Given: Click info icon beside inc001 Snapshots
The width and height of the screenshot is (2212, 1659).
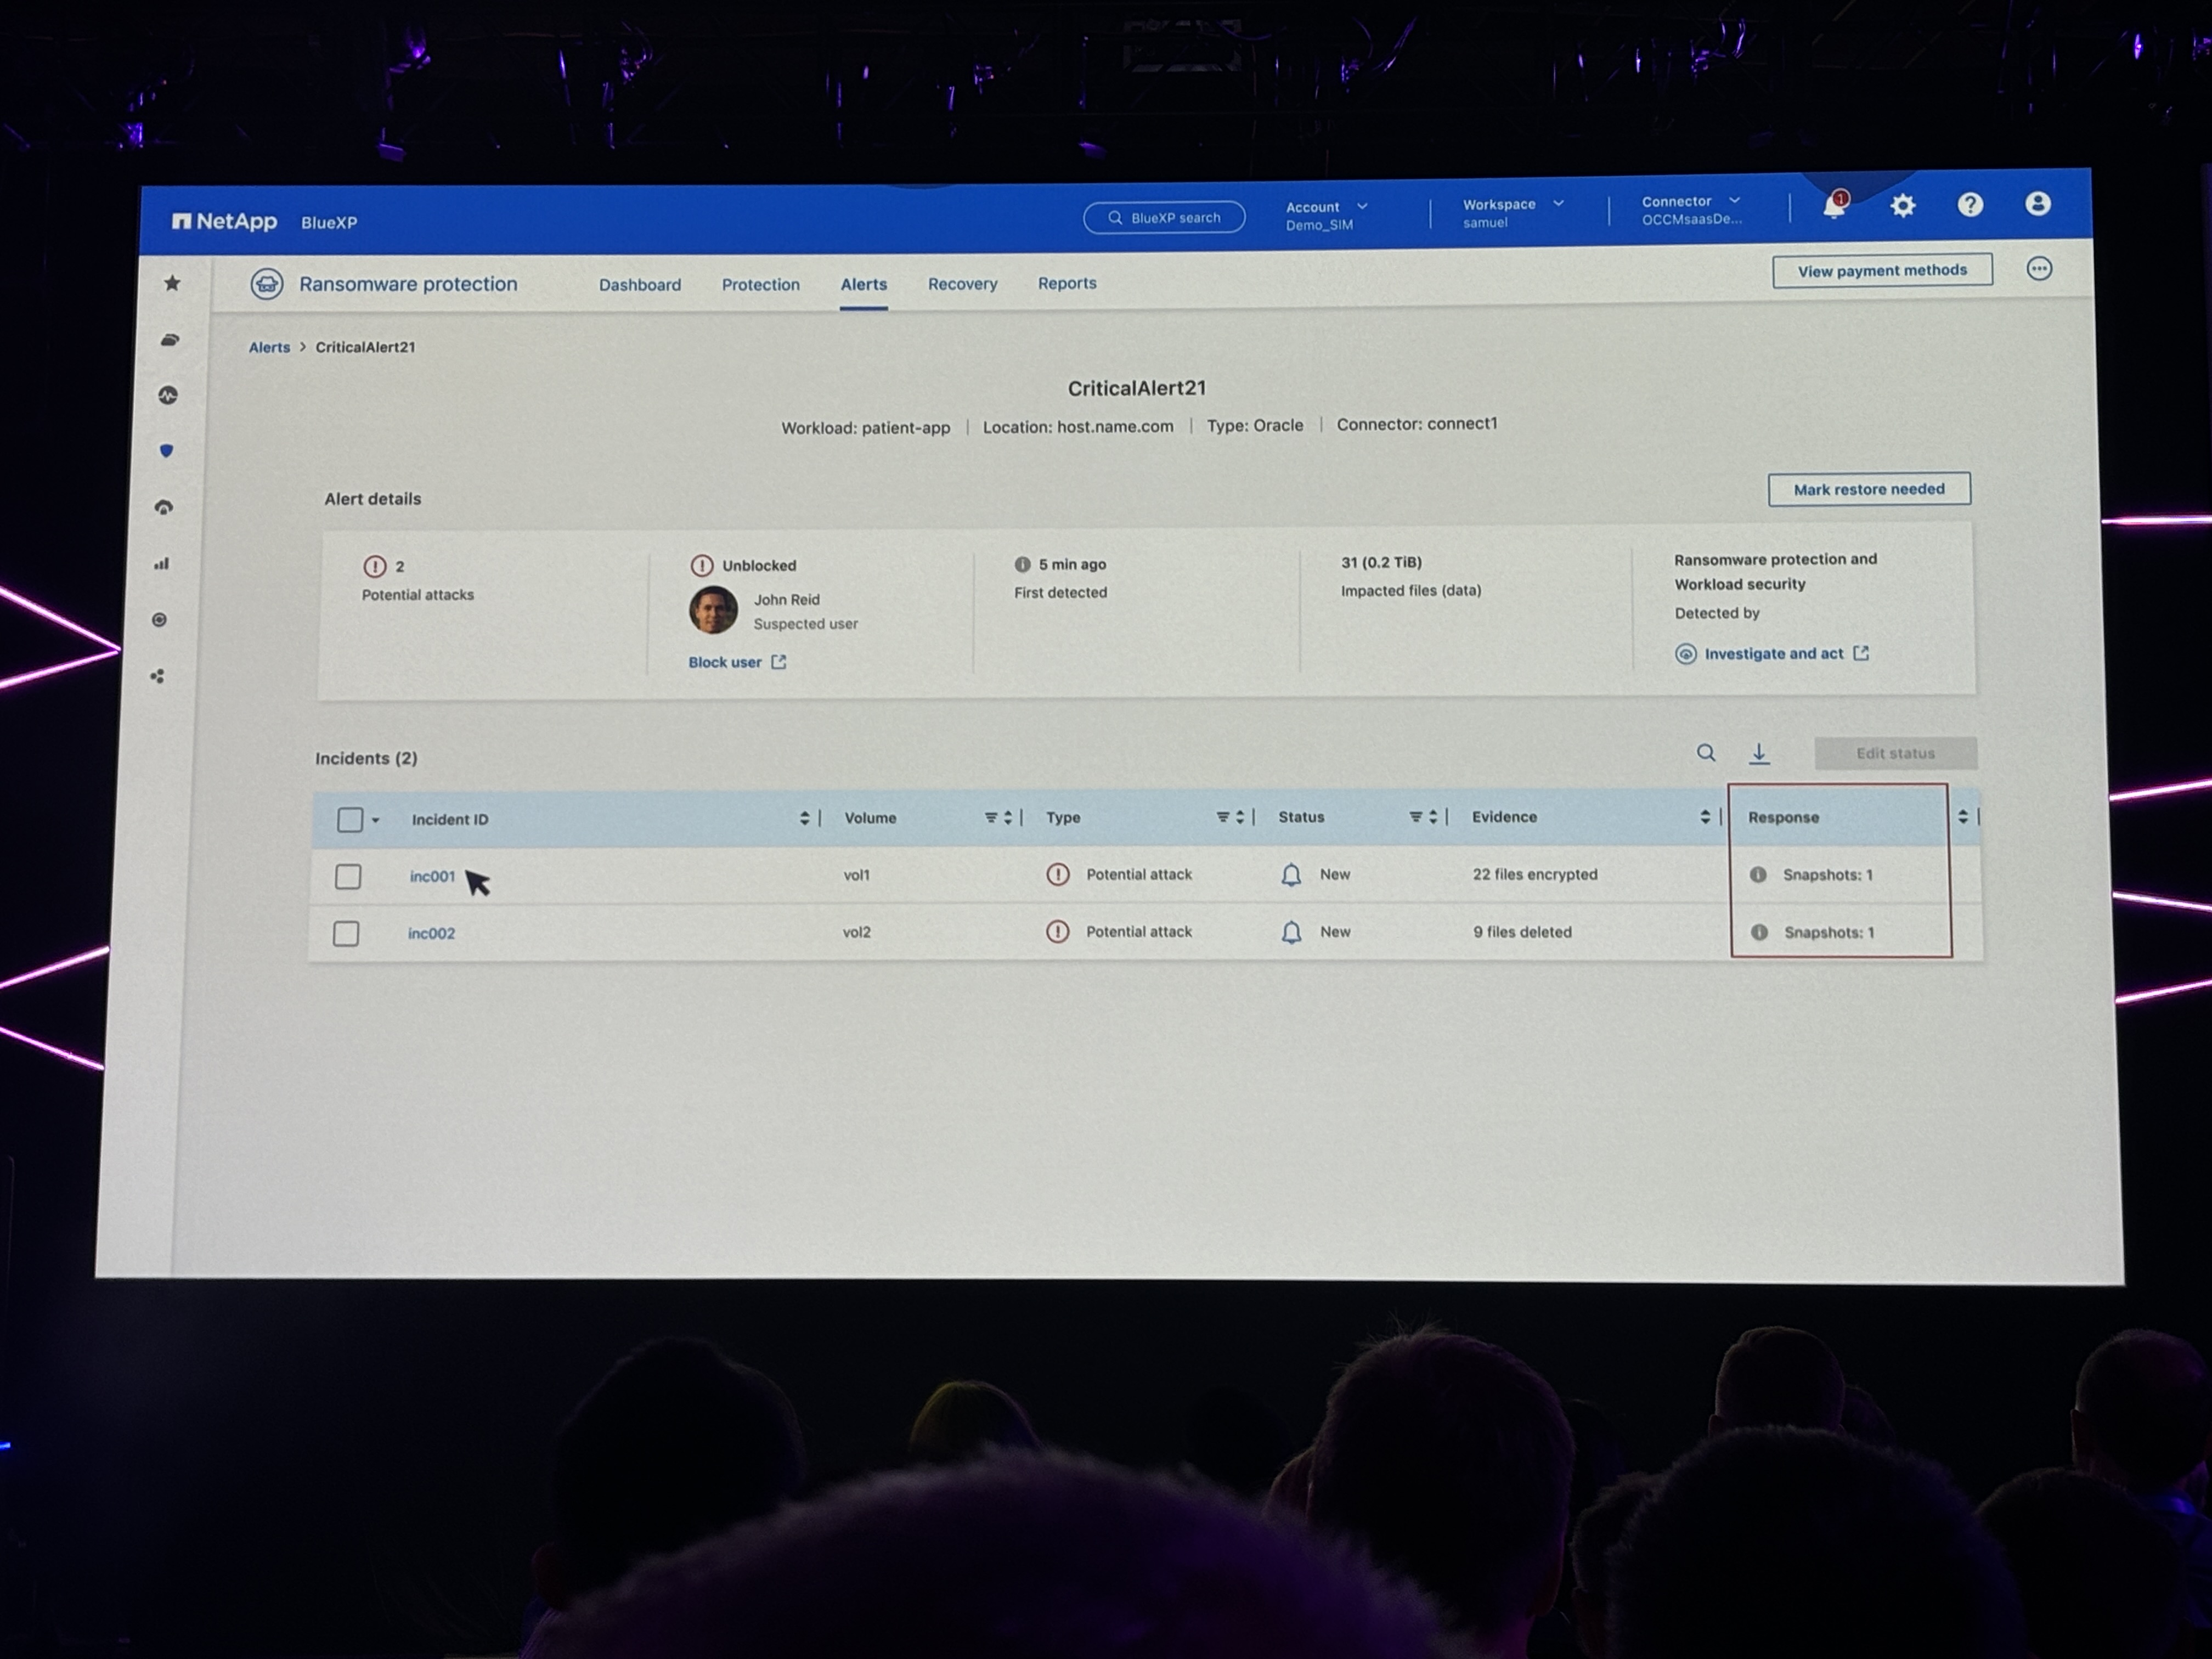Looking at the screenshot, I should pyautogui.click(x=1758, y=875).
